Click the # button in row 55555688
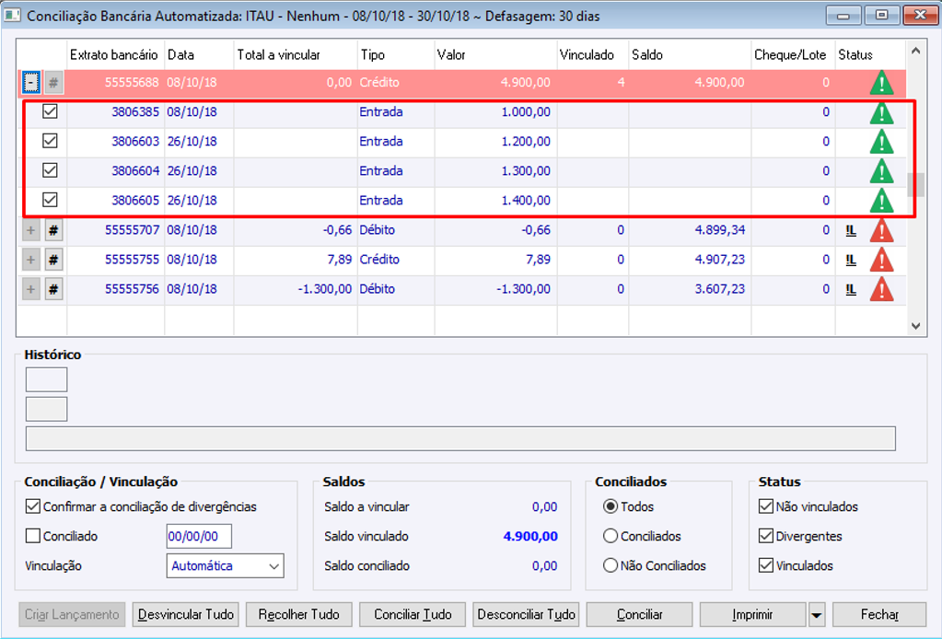942x639 pixels. coord(53,82)
